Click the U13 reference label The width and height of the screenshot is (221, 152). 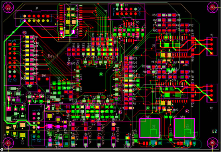[x=73, y=63]
